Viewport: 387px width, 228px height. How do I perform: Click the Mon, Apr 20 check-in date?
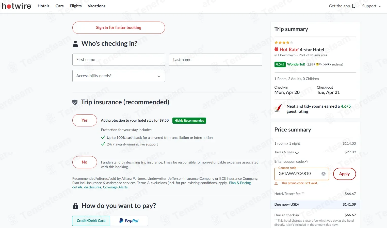[x=287, y=92]
